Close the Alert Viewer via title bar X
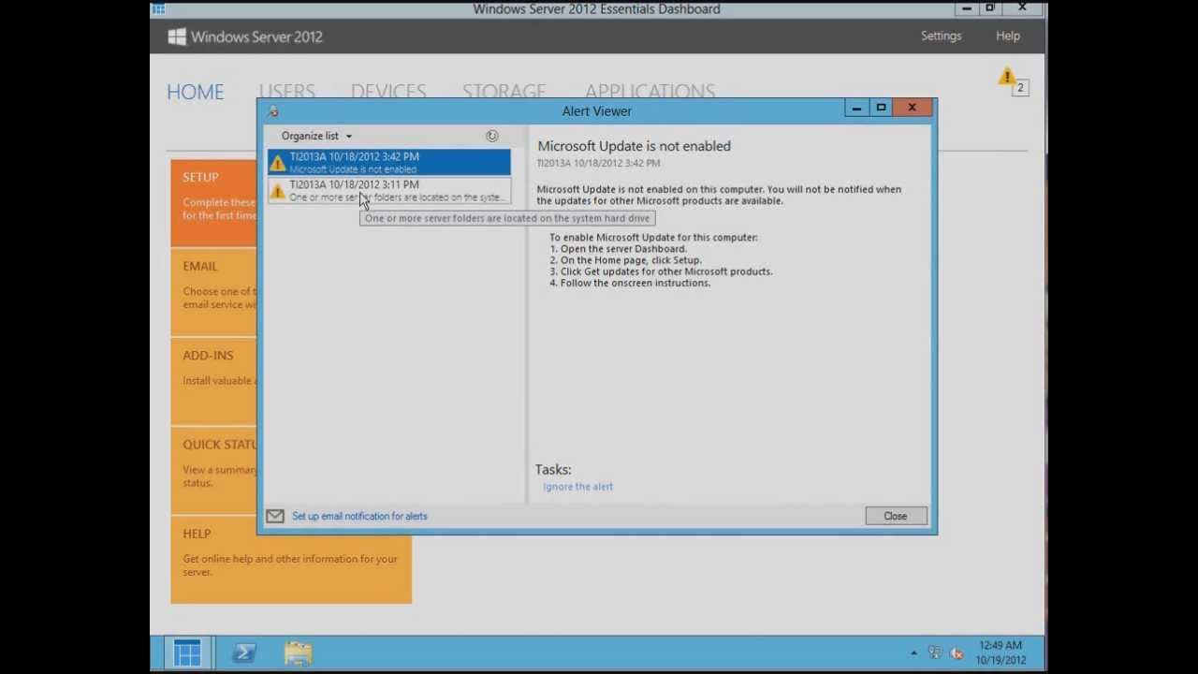This screenshot has width=1198, height=674. [x=912, y=109]
